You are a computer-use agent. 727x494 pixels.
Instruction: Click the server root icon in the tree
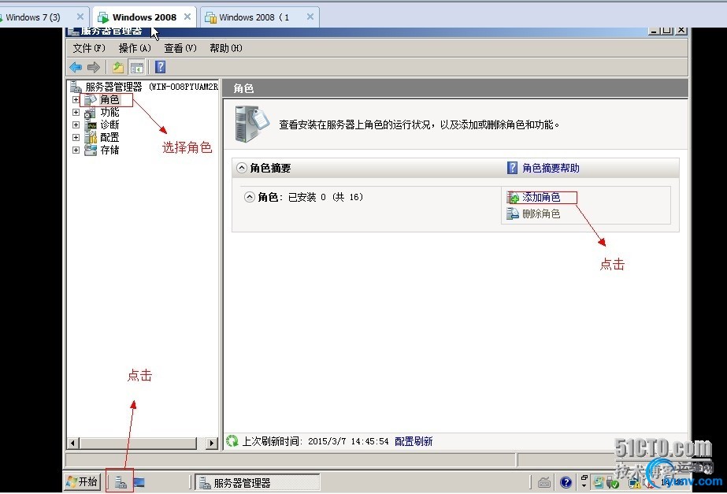click(76, 87)
